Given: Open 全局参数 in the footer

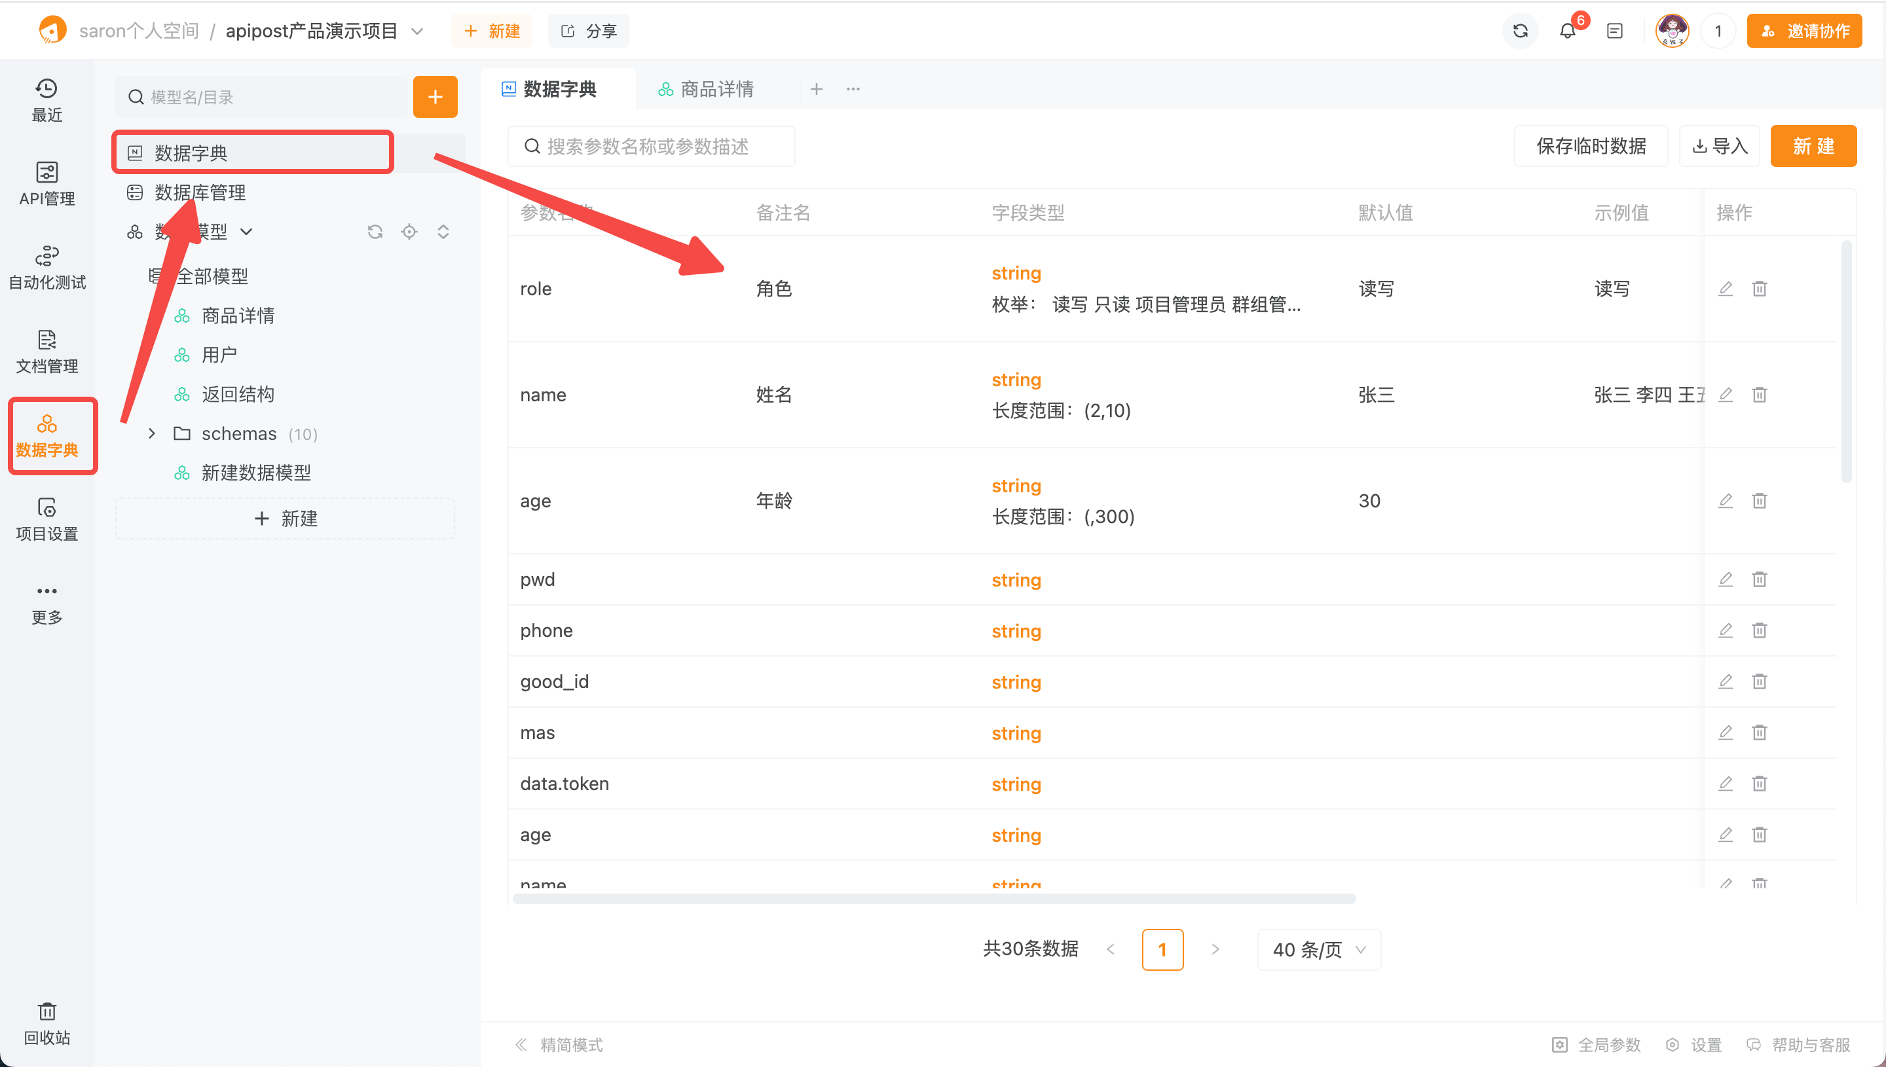Looking at the screenshot, I should pyautogui.click(x=1597, y=1045).
